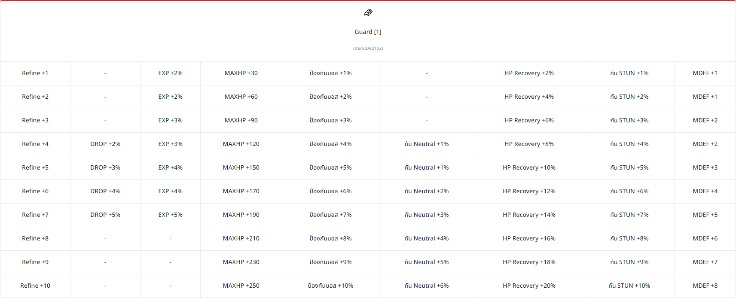Viewport: 736px width, 298px height.
Task: Click the กัน STUN +1% cell
Action: (629, 73)
